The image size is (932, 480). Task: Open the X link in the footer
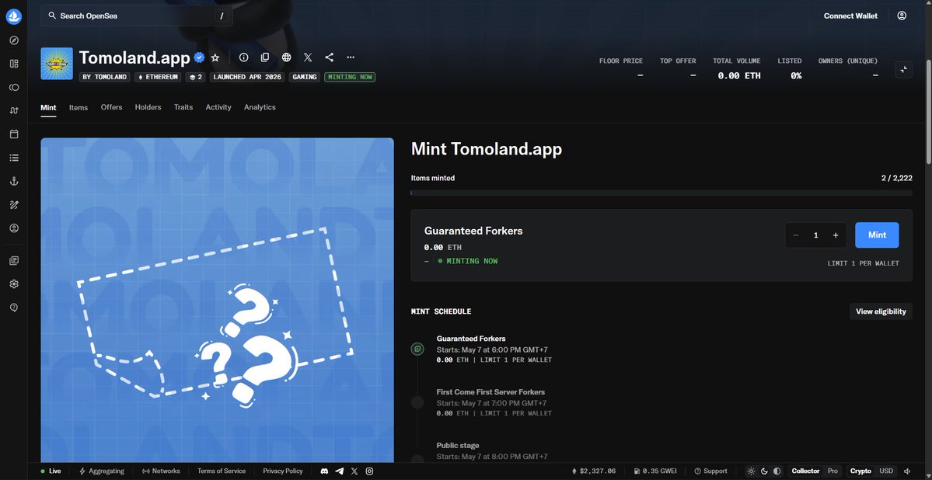pyautogui.click(x=354, y=471)
